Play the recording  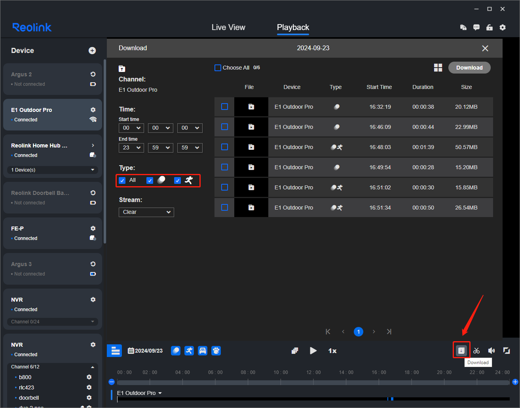click(313, 351)
